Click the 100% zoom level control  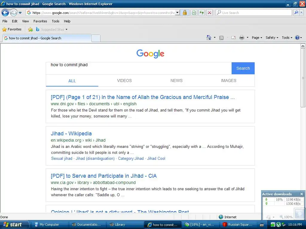(286, 217)
